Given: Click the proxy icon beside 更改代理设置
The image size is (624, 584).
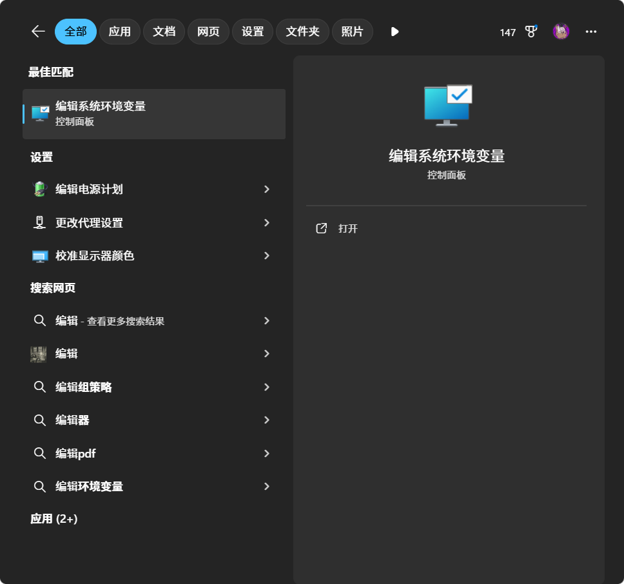Looking at the screenshot, I should click(39, 223).
